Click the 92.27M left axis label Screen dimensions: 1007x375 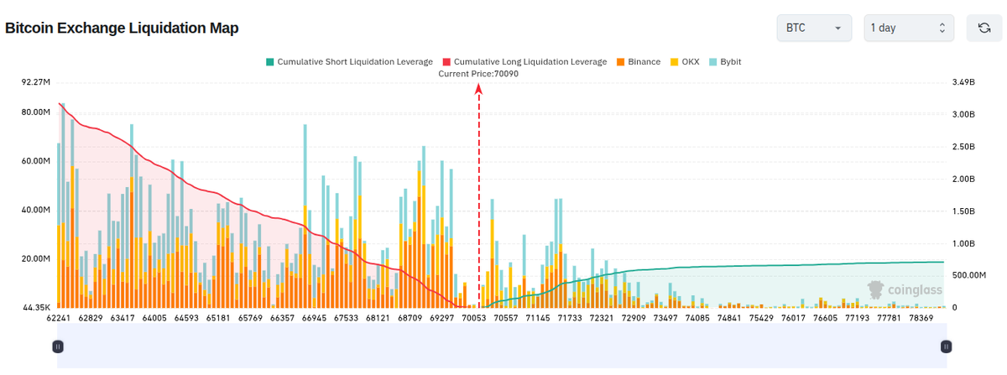tap(36, 82)
